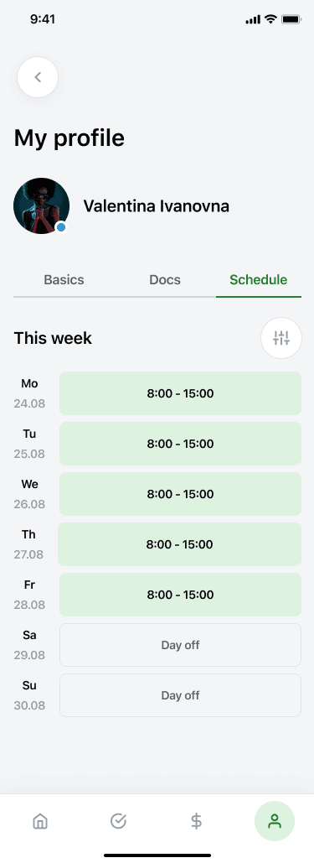Select Thursday 27.08 shift block

coord(180,544)
